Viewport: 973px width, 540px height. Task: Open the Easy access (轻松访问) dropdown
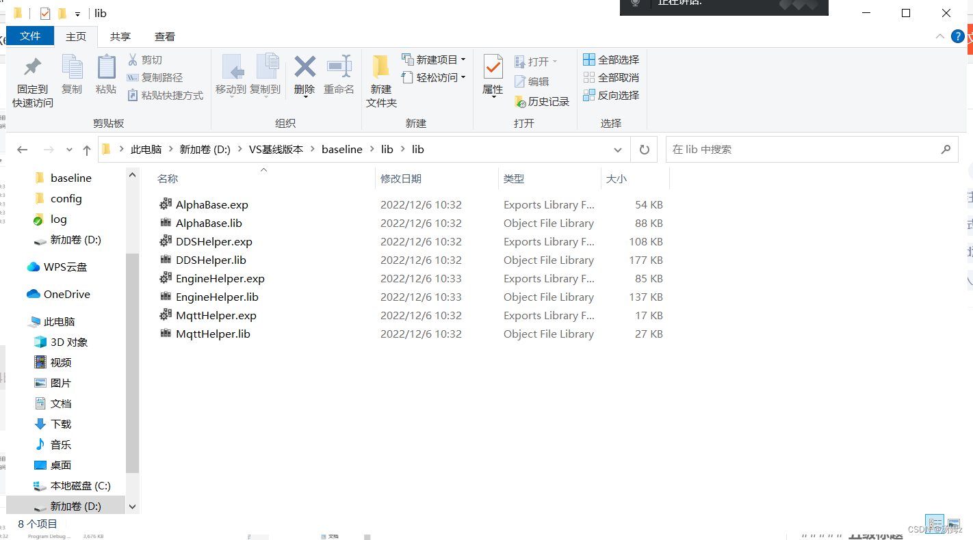point(434,77)
